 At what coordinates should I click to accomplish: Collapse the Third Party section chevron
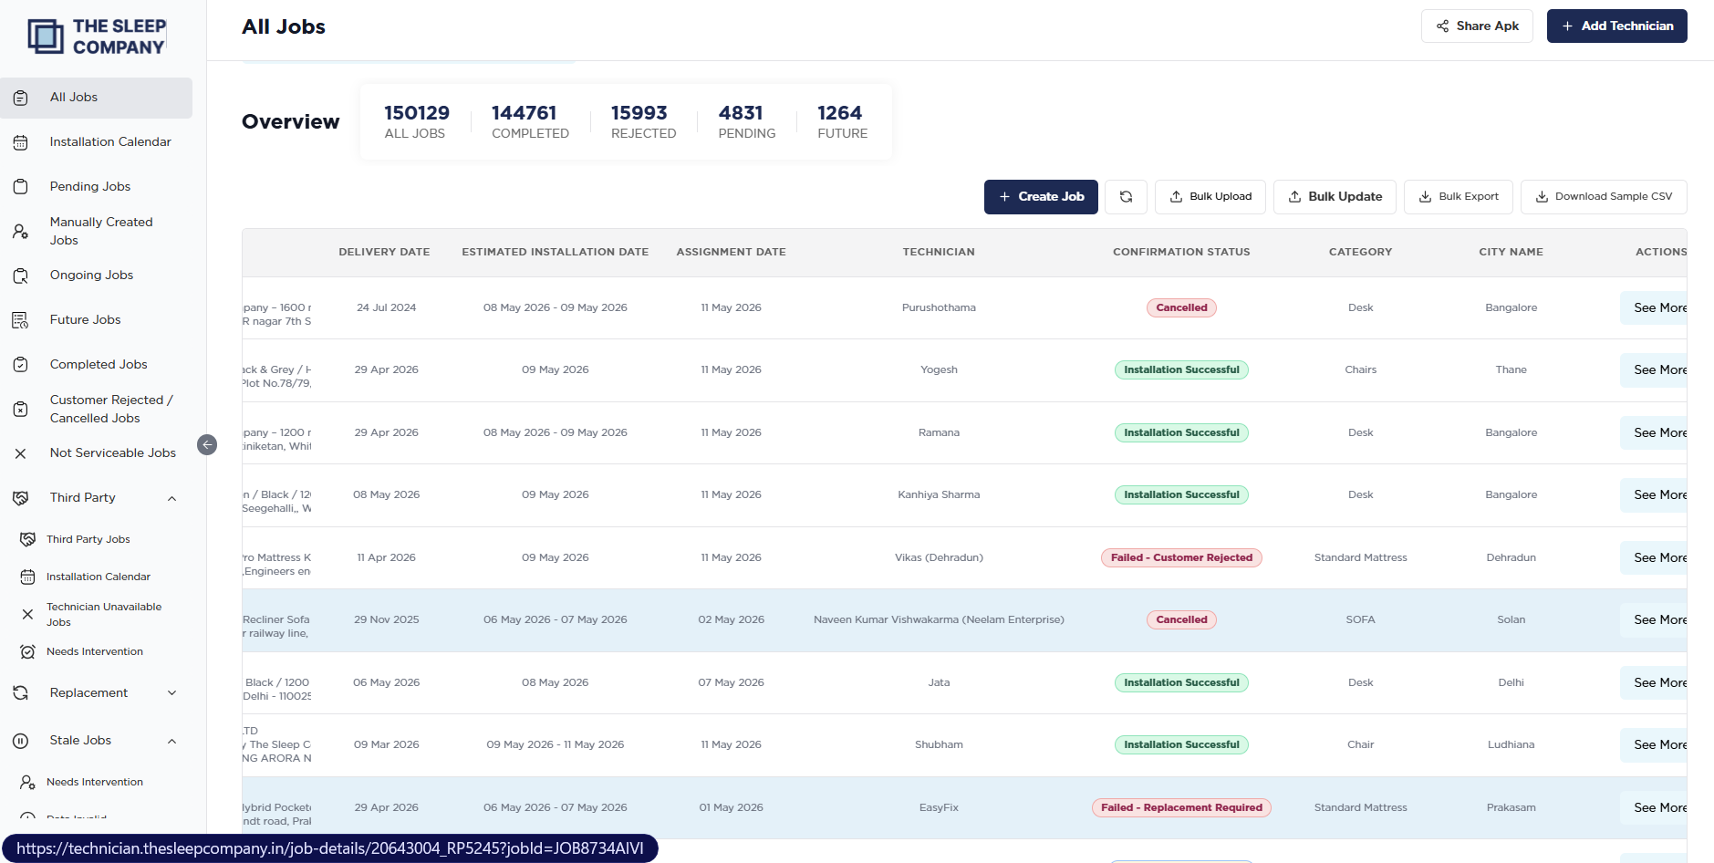click(x=171, y=498)
